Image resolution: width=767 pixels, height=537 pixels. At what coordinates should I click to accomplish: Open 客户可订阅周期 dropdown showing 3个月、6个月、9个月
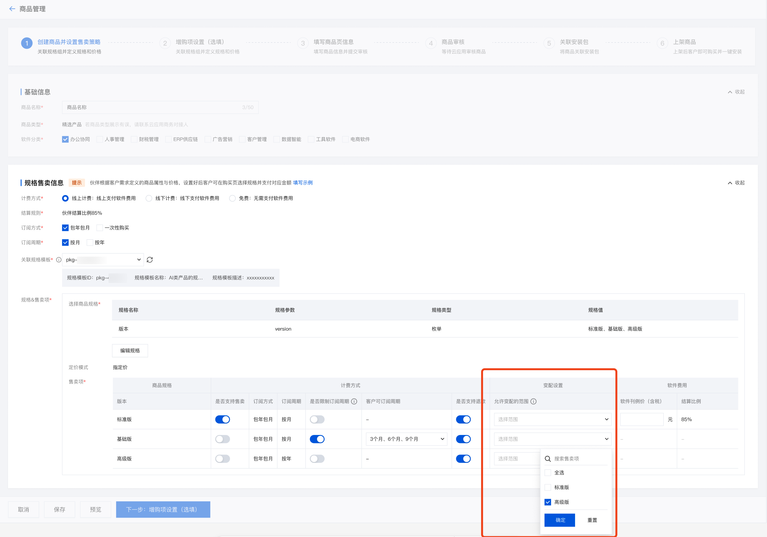[x=406, y=439]
